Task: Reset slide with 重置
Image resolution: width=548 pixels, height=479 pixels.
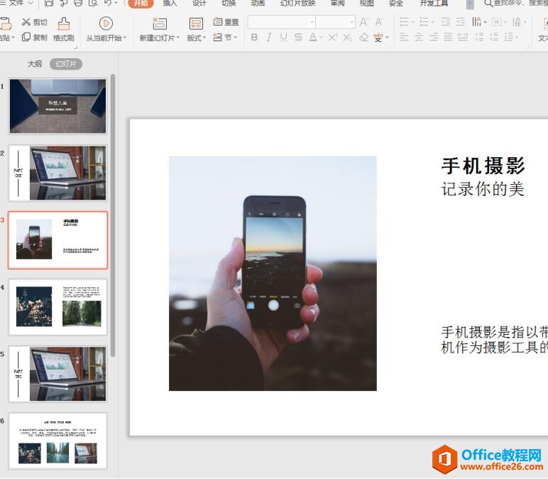Action: pyautogui.click(x=226, y=22)
